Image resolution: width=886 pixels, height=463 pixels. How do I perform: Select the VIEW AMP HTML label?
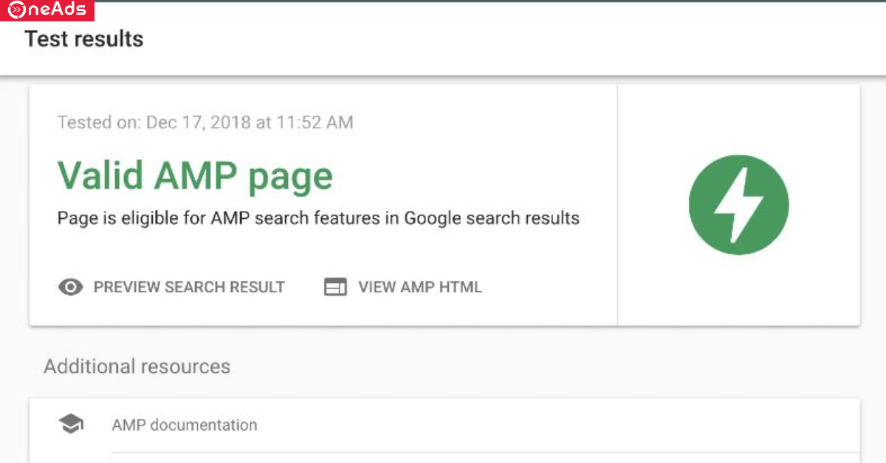420,287
